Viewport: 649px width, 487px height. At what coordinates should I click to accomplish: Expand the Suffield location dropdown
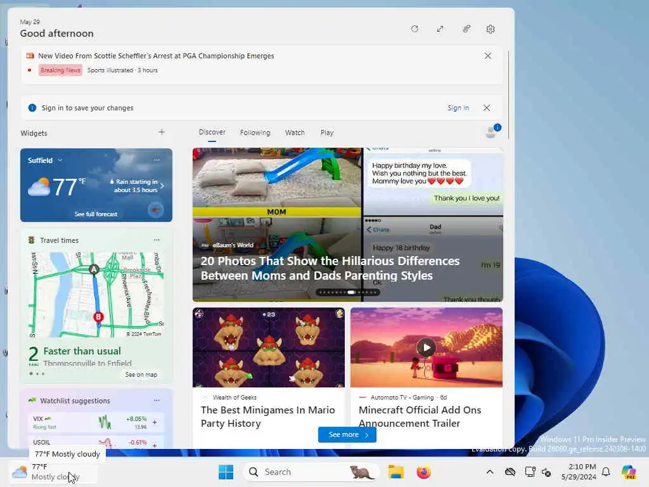pos(60,160)
